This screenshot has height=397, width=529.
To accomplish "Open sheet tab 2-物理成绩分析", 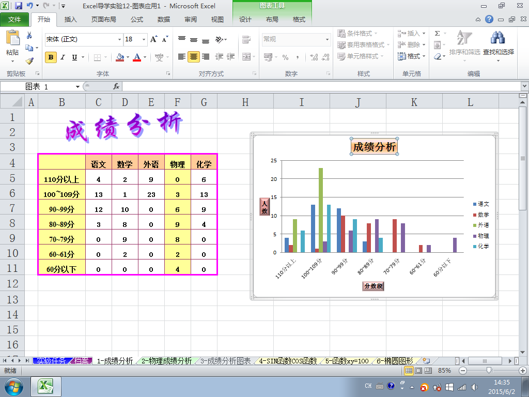I will pyautogui.click(x=166, y=361).
